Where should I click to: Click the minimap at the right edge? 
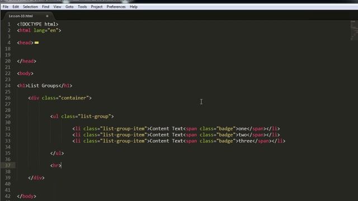[x=354, y=30]
